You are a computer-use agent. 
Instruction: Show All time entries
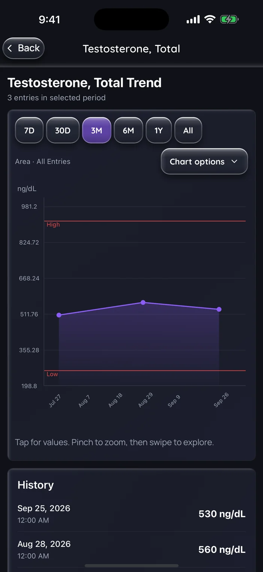(x=188, y=130)
